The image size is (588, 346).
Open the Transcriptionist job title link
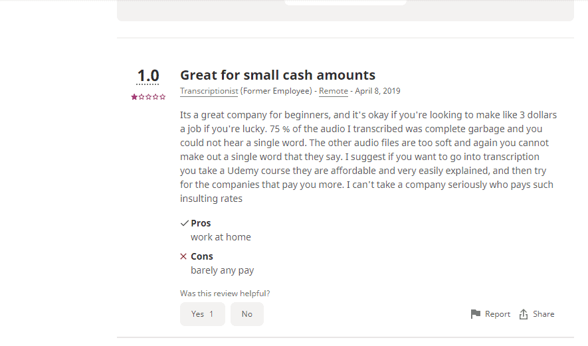coord(209,91)
